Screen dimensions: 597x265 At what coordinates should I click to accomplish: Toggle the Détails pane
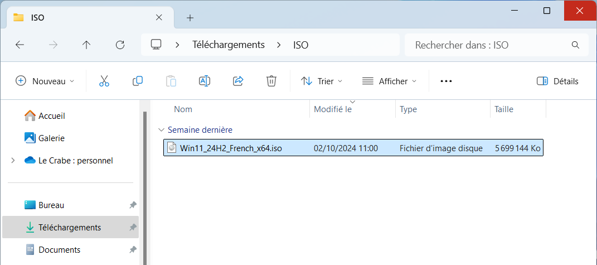pos(557,81)
